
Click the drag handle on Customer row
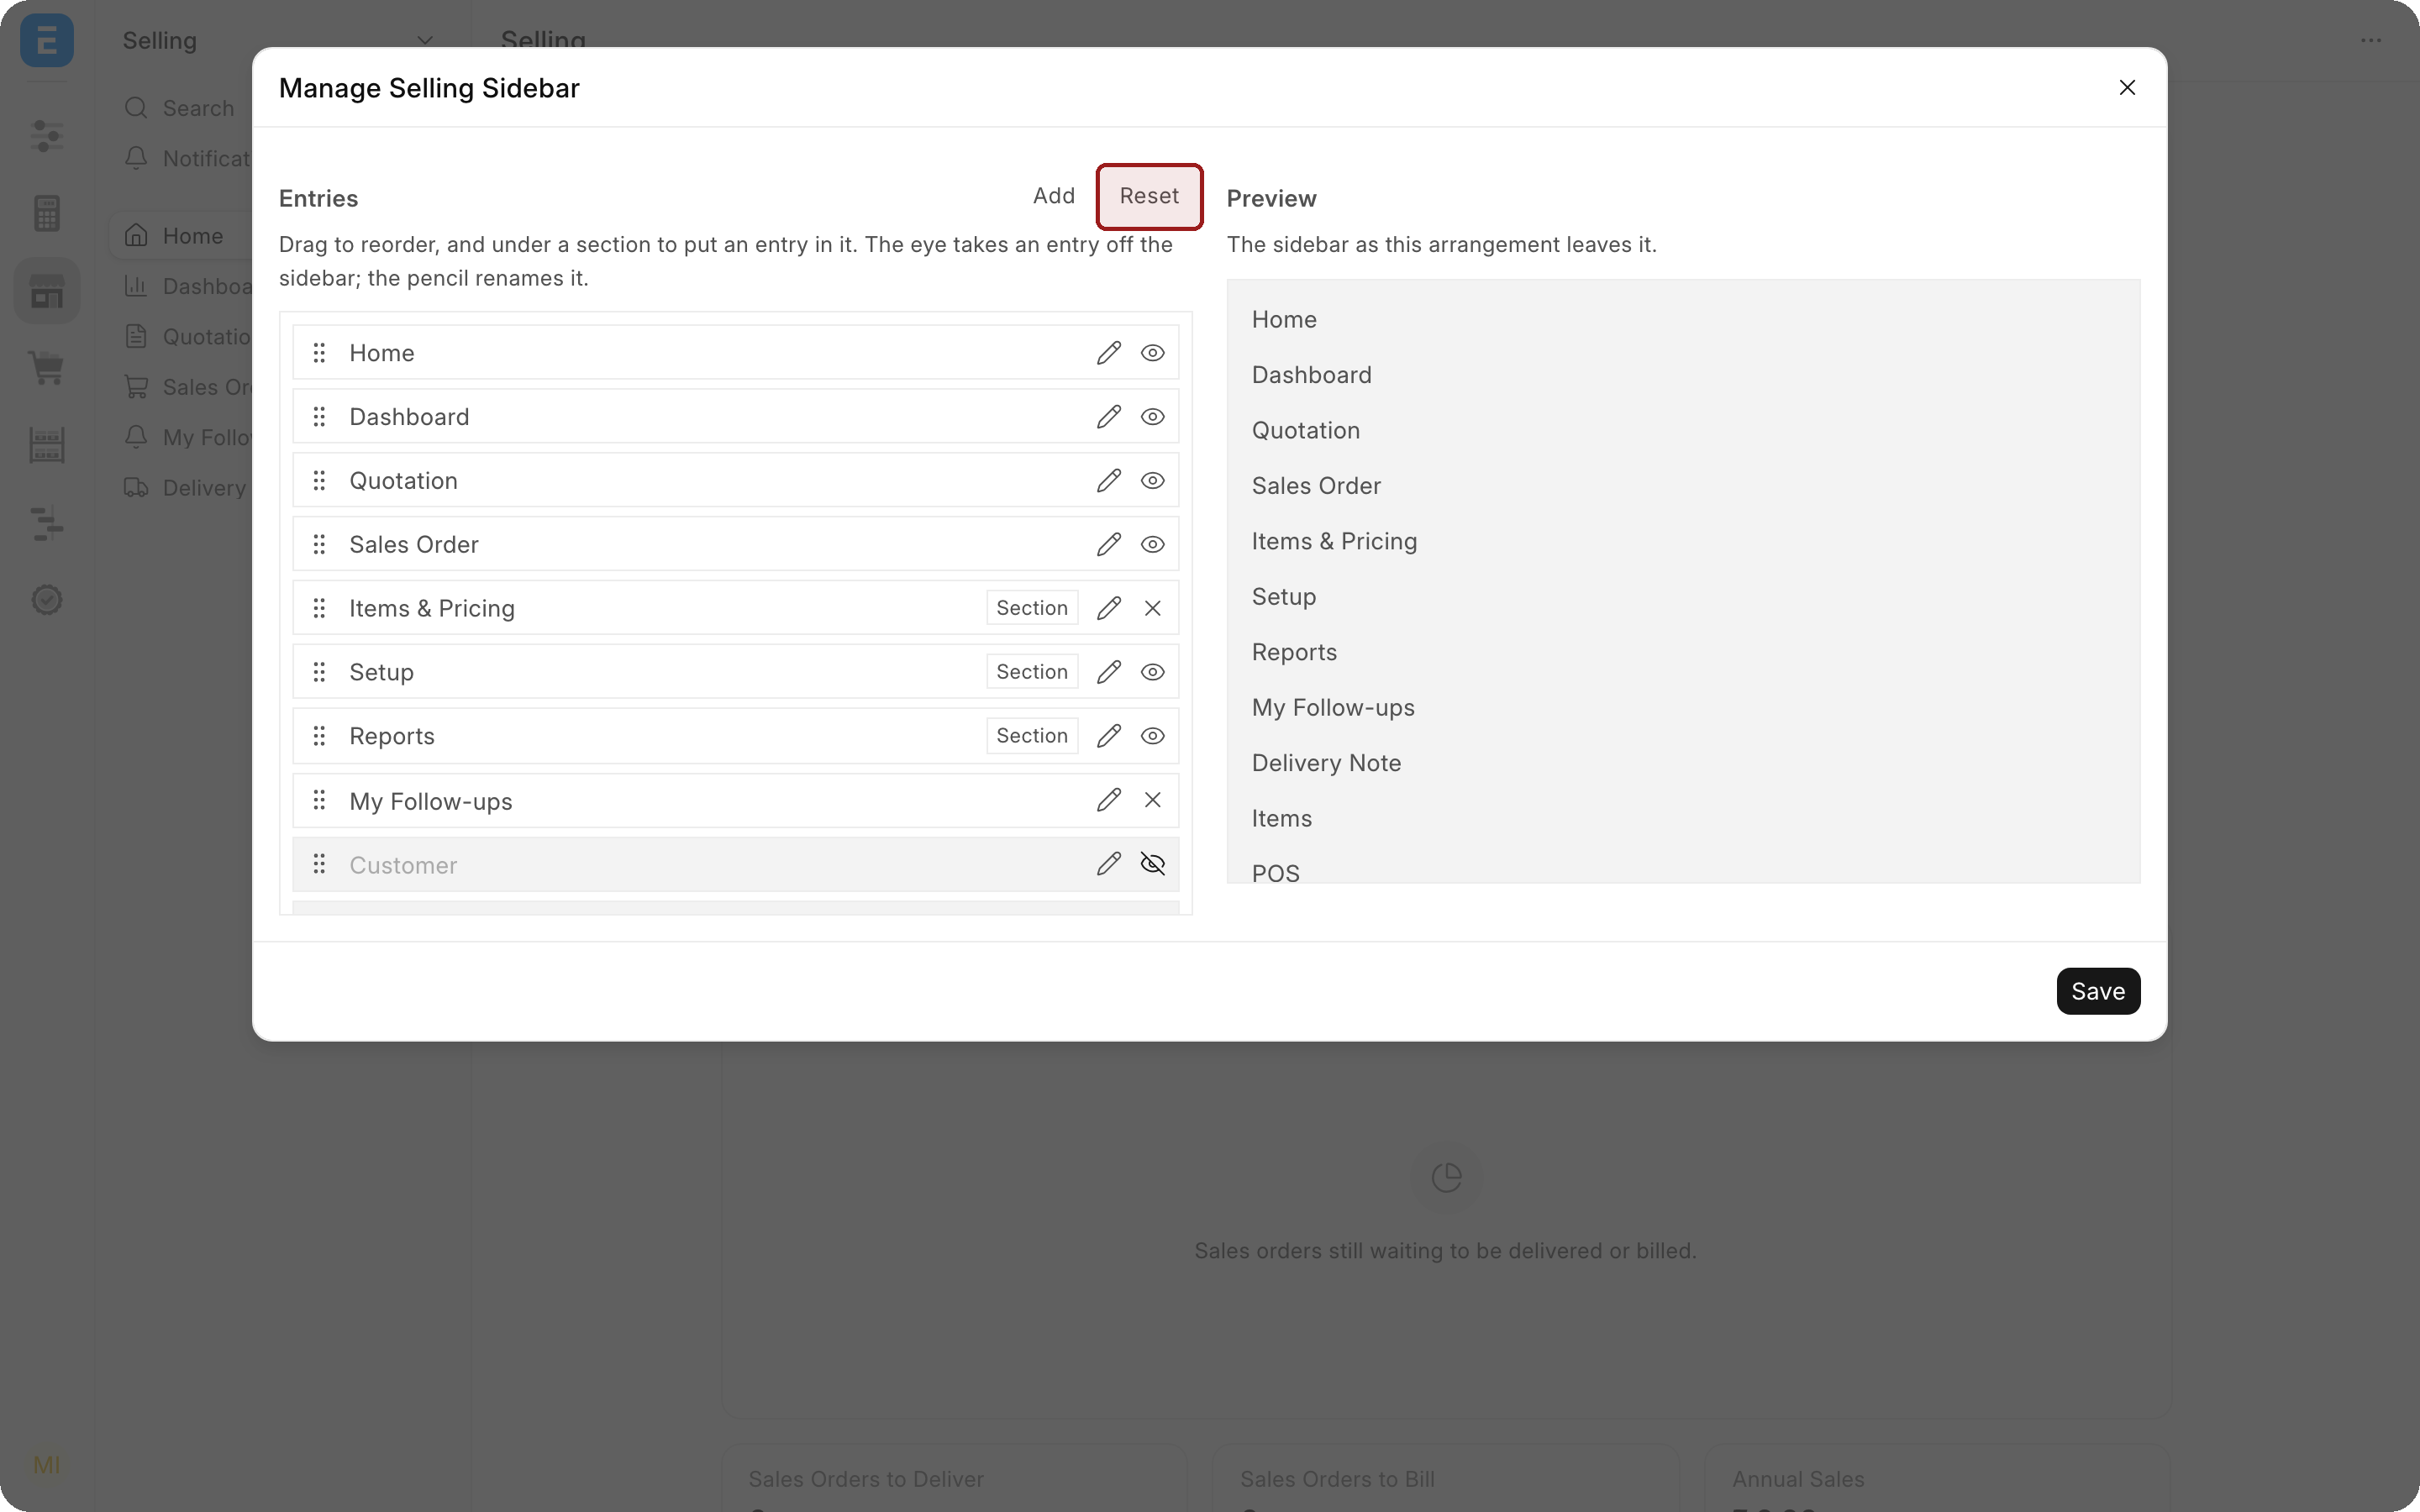[319, 864]
